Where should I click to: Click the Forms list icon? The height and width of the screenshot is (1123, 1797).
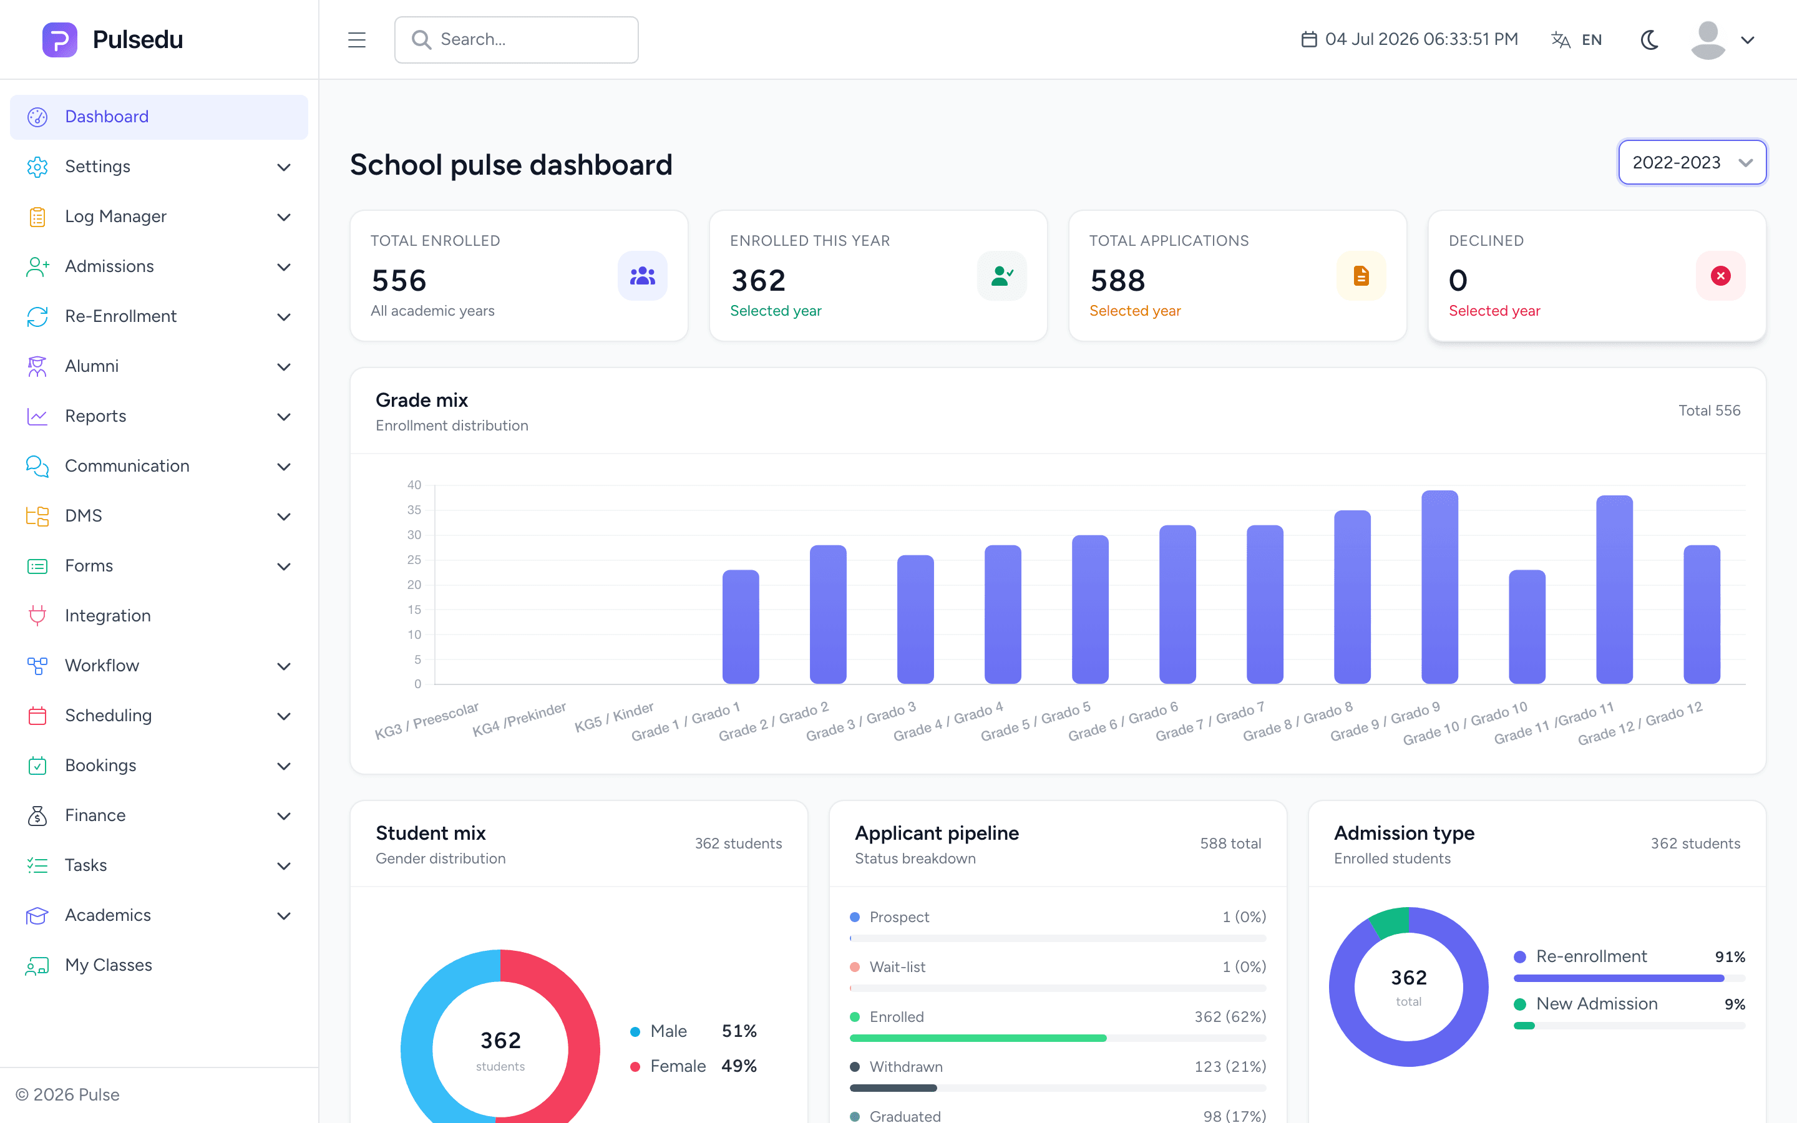(x=37, y=566)
